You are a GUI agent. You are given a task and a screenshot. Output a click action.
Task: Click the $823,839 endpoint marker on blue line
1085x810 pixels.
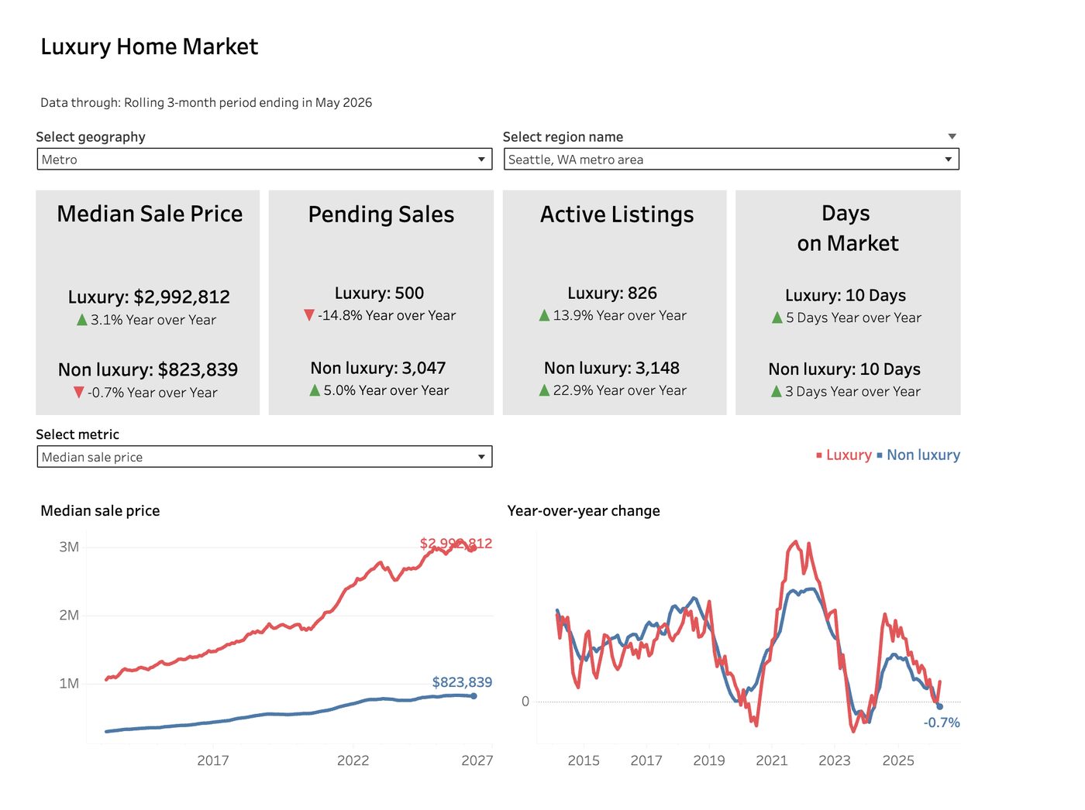(x=474, y=696)
